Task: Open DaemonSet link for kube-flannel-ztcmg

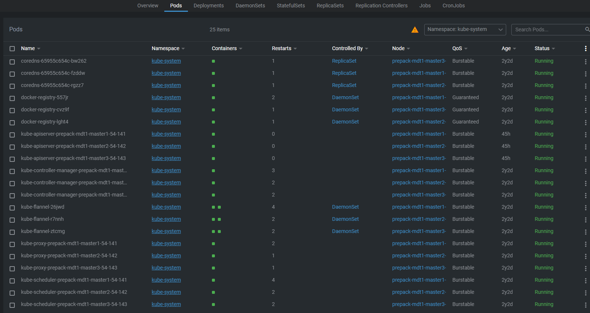Action: tap(345, 231)
